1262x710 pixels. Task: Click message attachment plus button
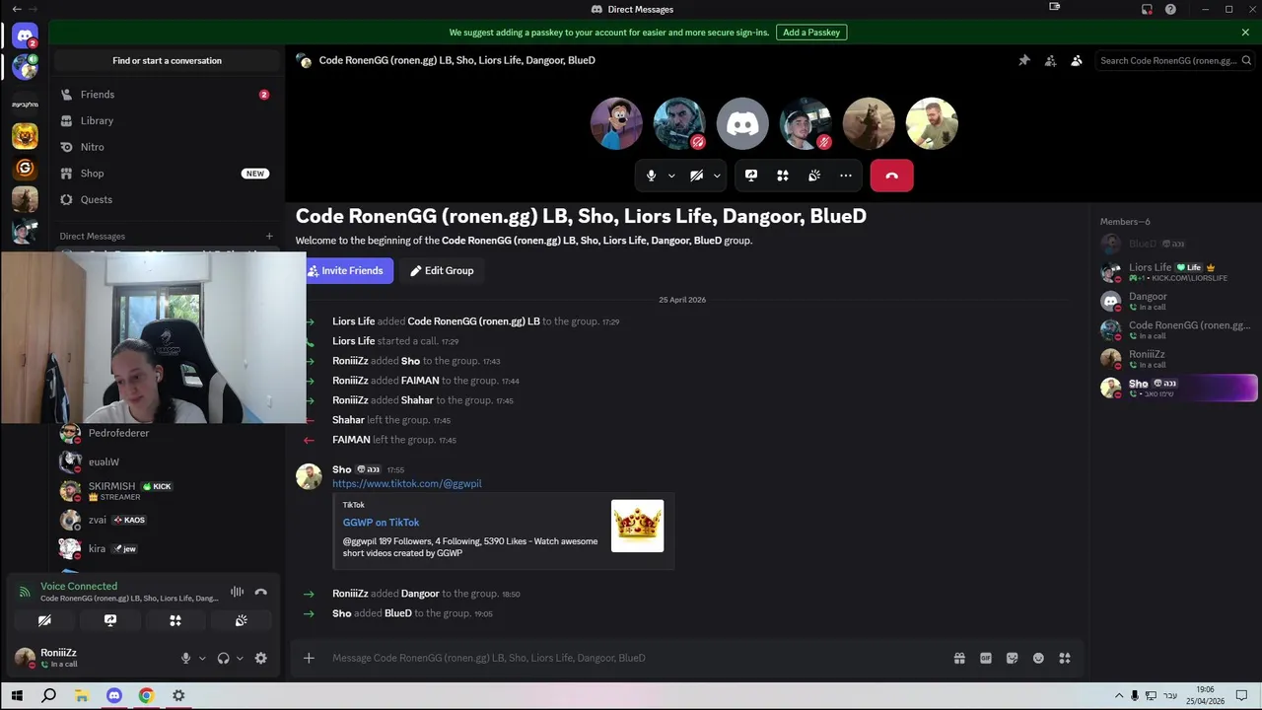coord(309,658)
